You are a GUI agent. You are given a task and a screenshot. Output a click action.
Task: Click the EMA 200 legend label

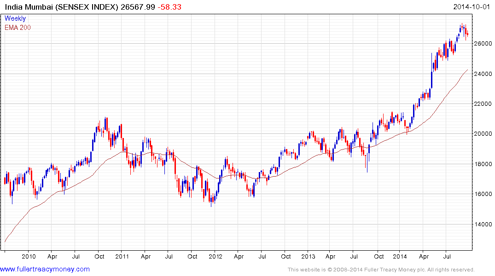pos(17,28)
